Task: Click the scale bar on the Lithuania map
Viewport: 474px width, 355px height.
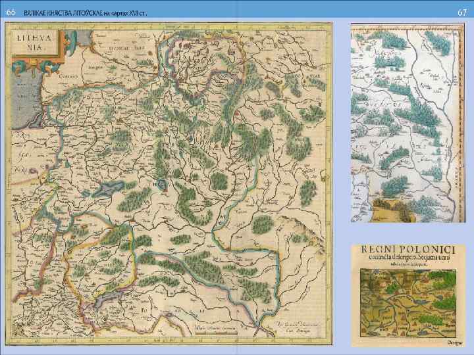Action: coord(215,333)
